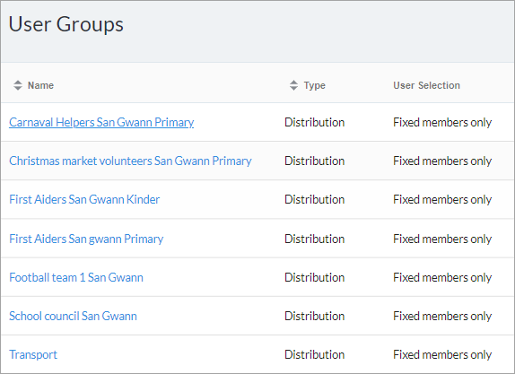Click Fixed members only in Football team row
Screen dimensions: 515x374
(442, 277)
